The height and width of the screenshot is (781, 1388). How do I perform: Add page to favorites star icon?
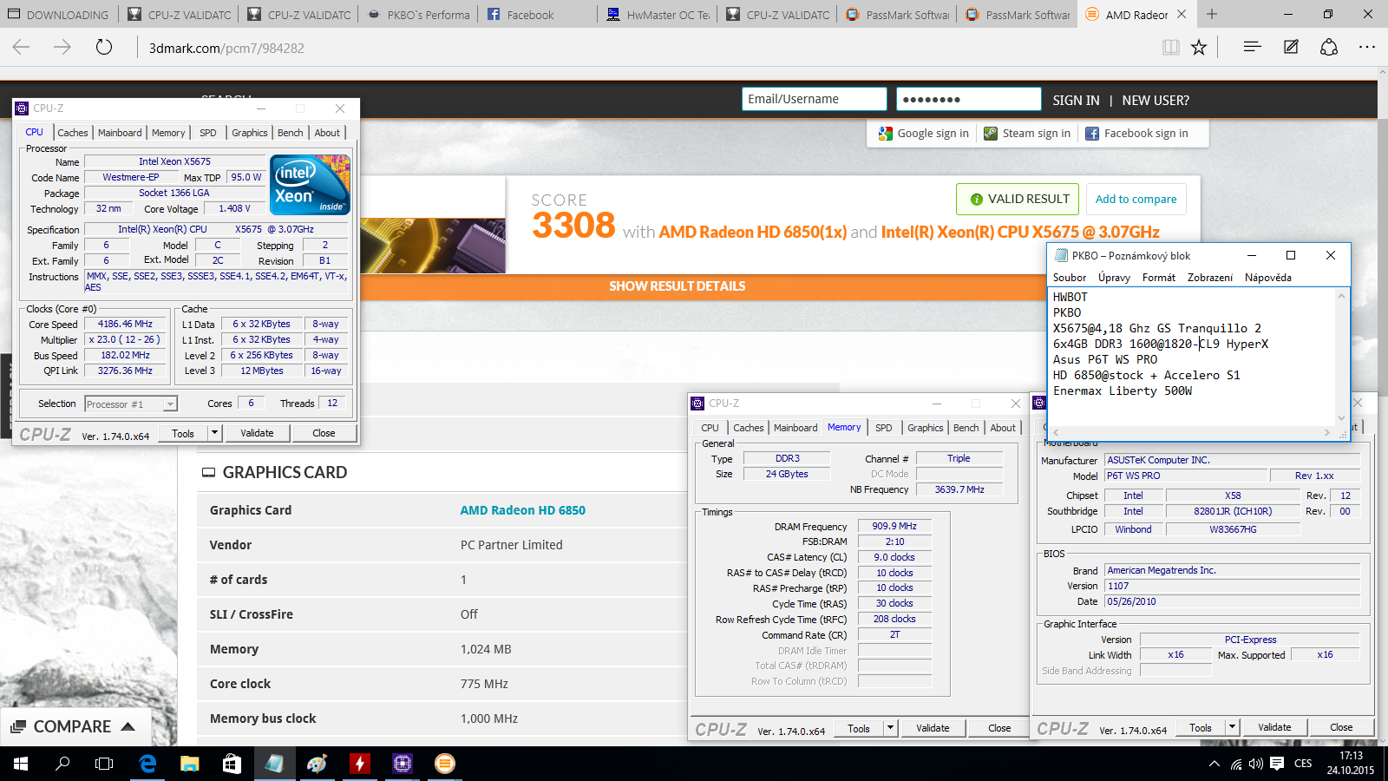[x=1199, y=48]
